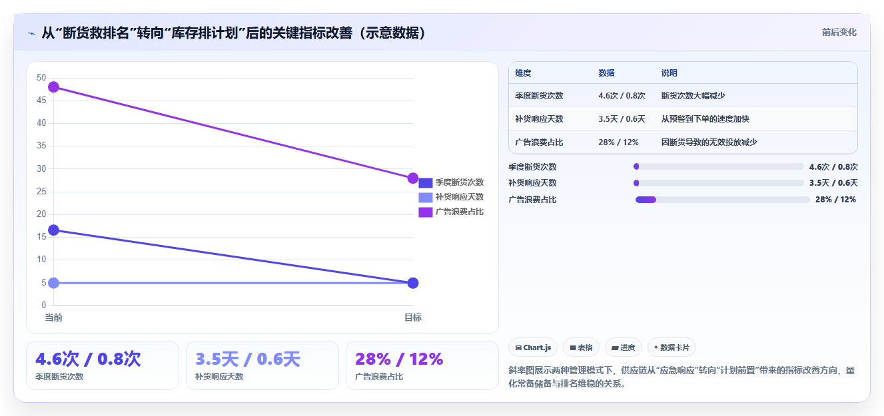Click table cell 3.5天 / 0.6天
The height and width of the screenshot is (416, 884).
coord(622,119)
